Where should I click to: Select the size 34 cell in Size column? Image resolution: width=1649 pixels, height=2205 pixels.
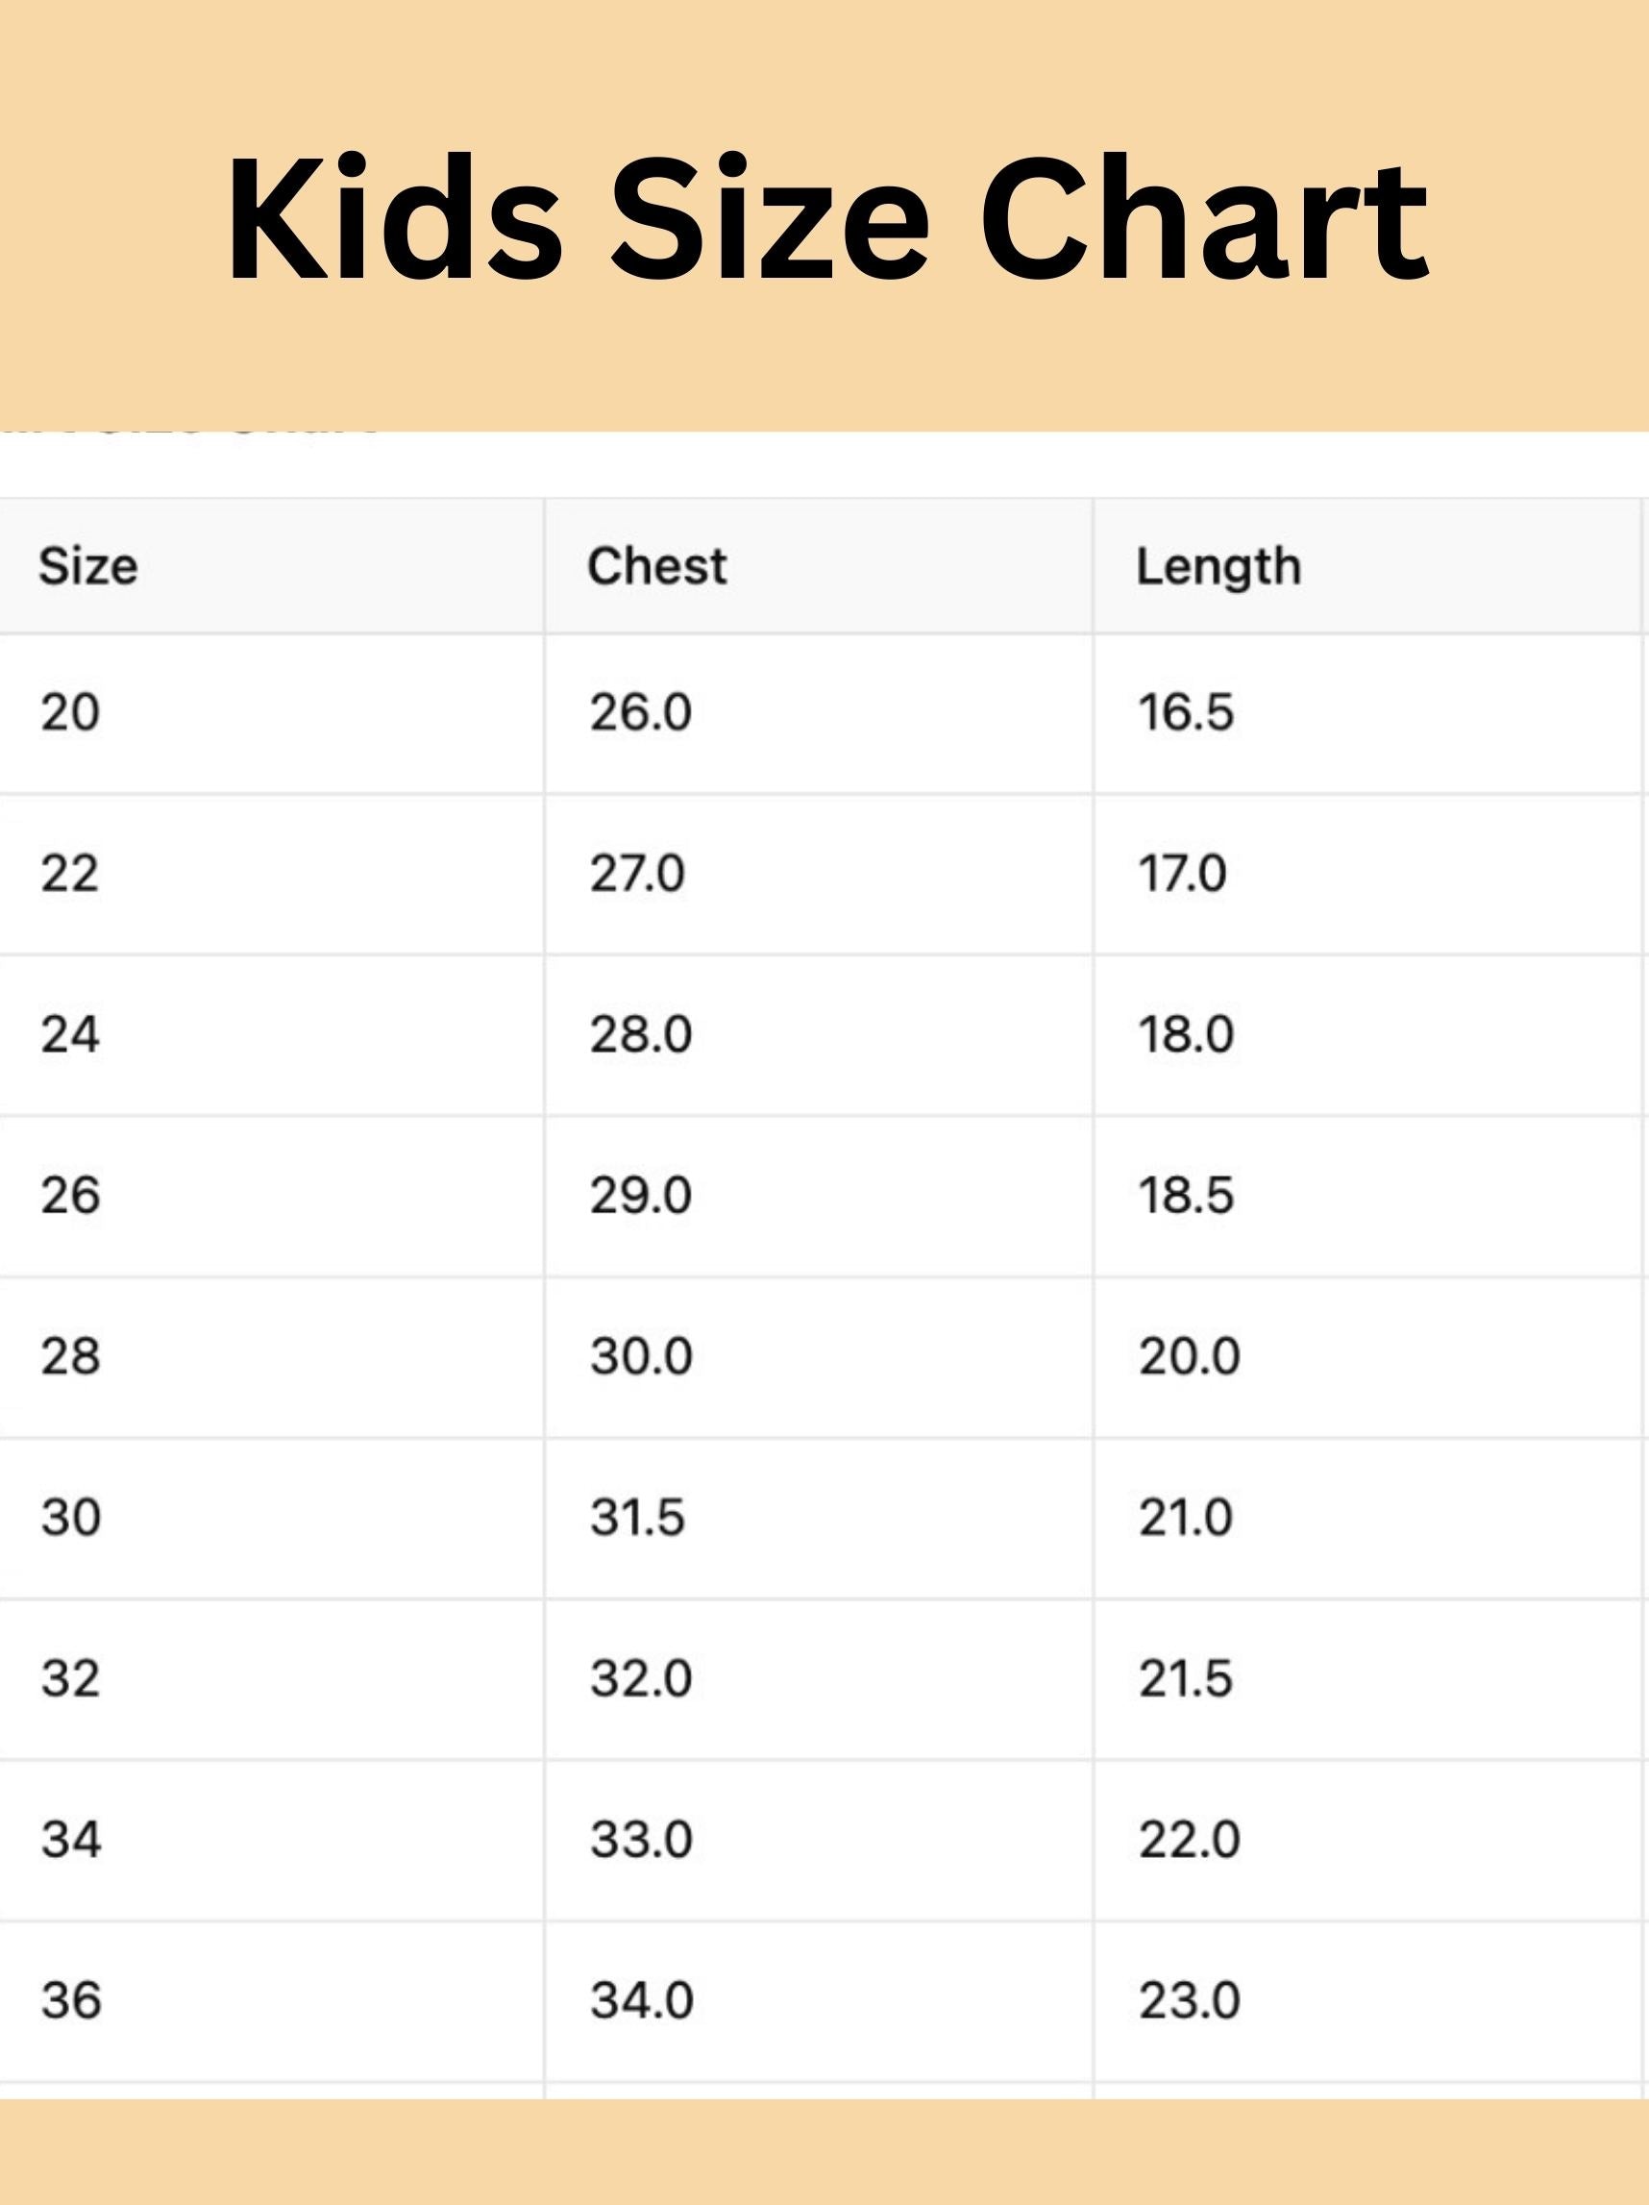pyautogui.click(x=71, y=1839)
